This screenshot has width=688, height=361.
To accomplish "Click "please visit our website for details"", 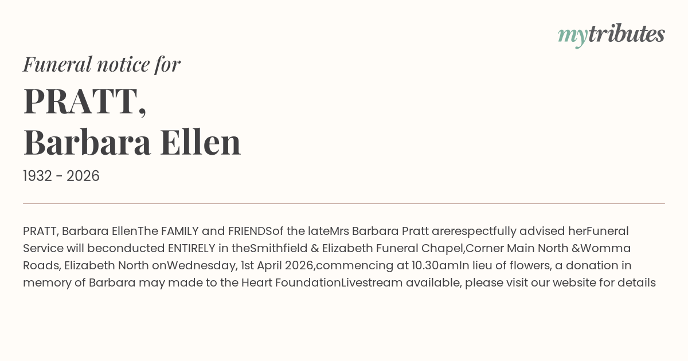I will click(x=560, y=282).
